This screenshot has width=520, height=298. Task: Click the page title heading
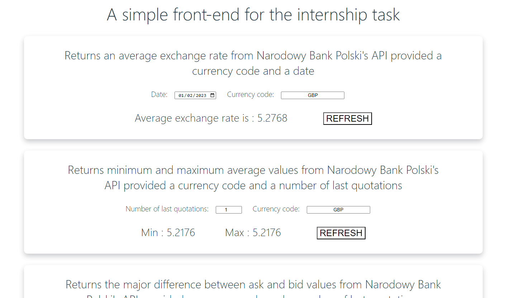click(x=253, y=15)
